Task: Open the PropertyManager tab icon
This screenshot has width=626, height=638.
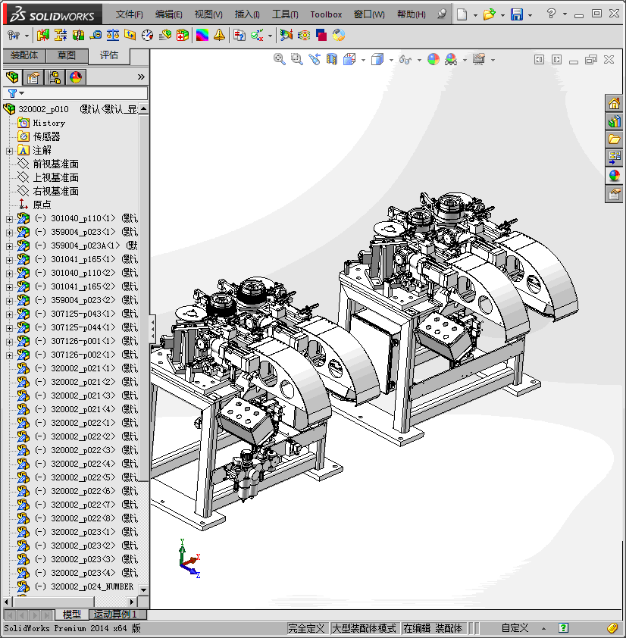Action: pos(33,77)
